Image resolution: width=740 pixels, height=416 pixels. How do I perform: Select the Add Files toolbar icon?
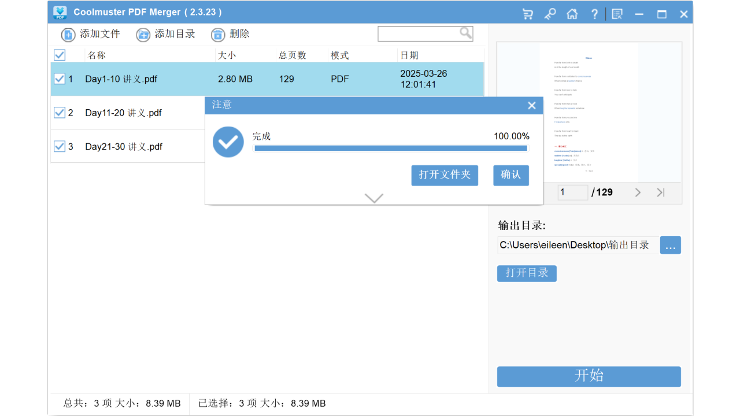coord(68,34)
